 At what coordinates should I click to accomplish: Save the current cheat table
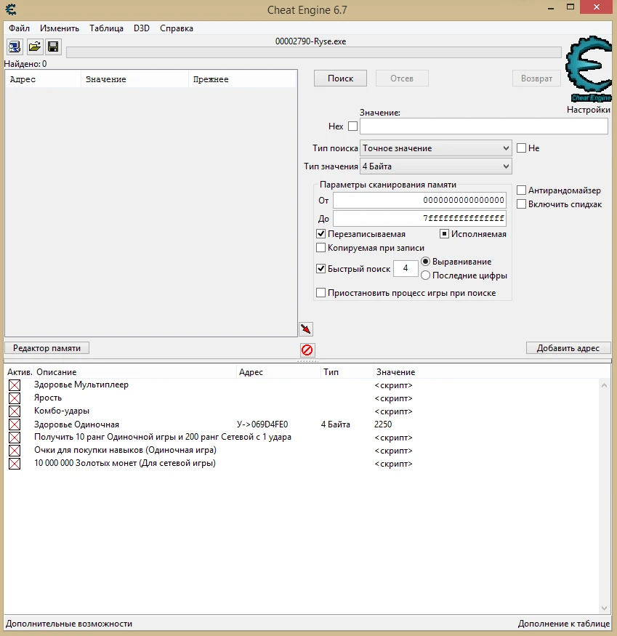pos(52,47)
